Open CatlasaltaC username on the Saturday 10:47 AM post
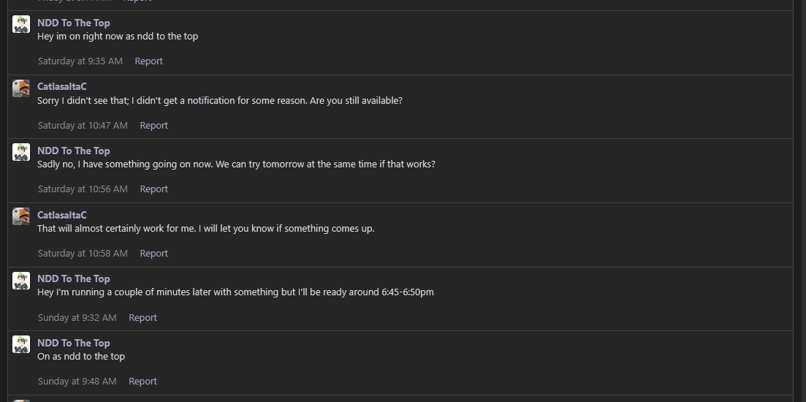Screen dimensions: 806x402 click(62, 86)
